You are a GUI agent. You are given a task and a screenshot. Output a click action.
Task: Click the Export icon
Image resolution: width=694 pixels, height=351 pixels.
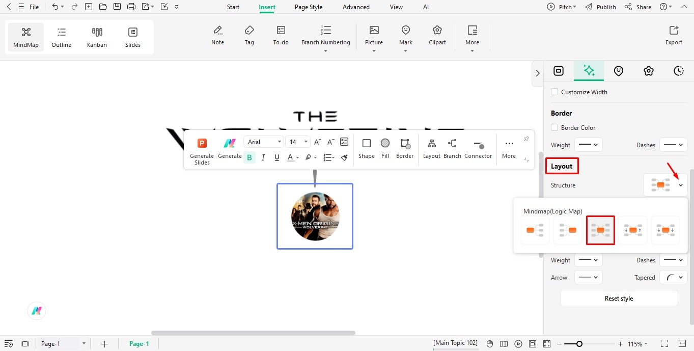point(674,35)
